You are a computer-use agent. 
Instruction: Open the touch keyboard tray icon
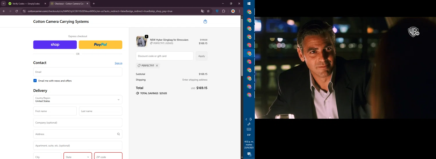click(x=249, y=129)
